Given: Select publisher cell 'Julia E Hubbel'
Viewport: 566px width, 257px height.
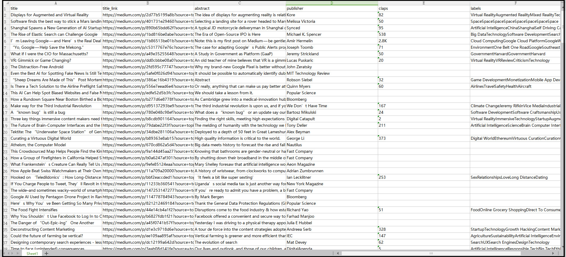Looking at the screenshot, I should 332,223.
